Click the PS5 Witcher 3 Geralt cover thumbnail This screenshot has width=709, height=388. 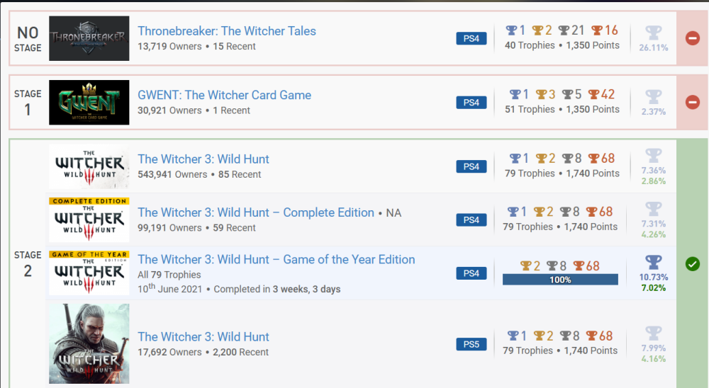[89, 344]
